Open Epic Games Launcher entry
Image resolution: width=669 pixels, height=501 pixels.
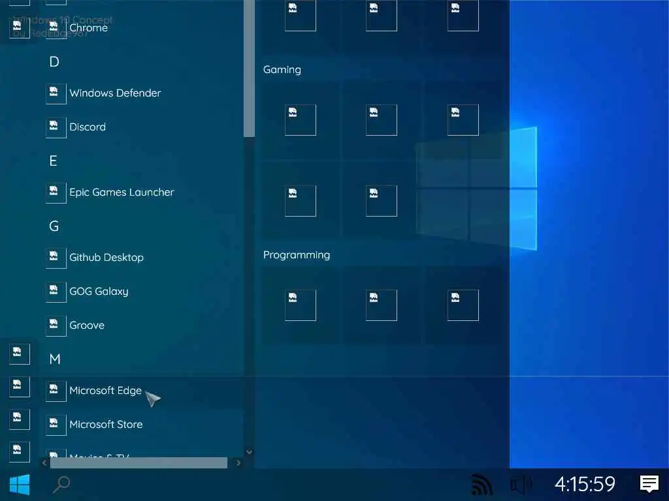point(141,192)
